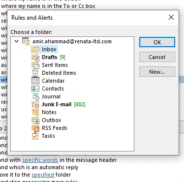Select the Notes folder label
The image size is (184, 182).
[x=49, y=112]
